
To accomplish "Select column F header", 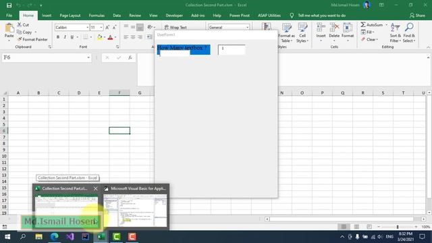I will pyautogui.click(x=119, y=93).
